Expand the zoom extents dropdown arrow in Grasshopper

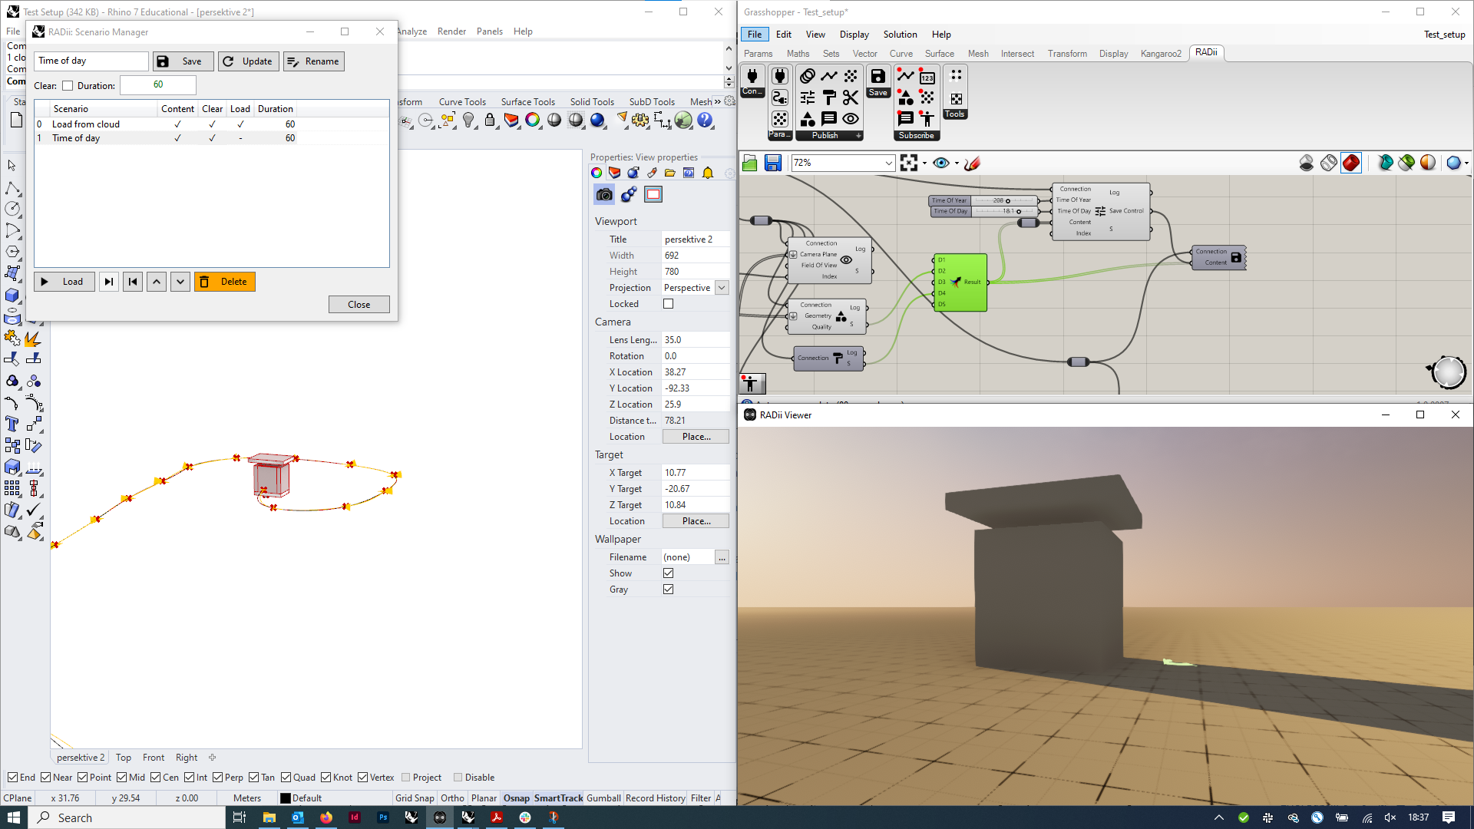(x=924, y=163)
